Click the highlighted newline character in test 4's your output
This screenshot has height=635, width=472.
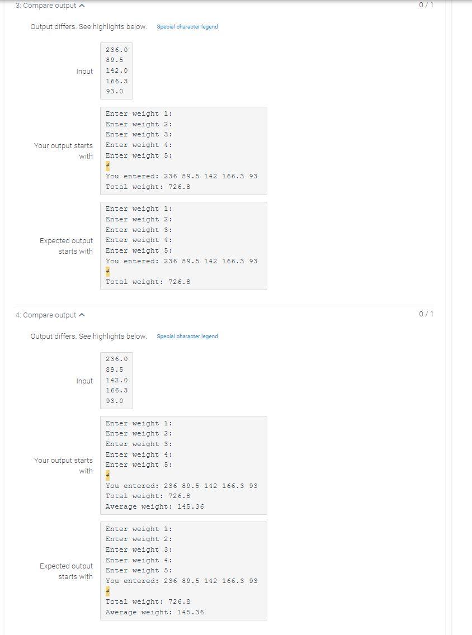[x=107, y=475]
